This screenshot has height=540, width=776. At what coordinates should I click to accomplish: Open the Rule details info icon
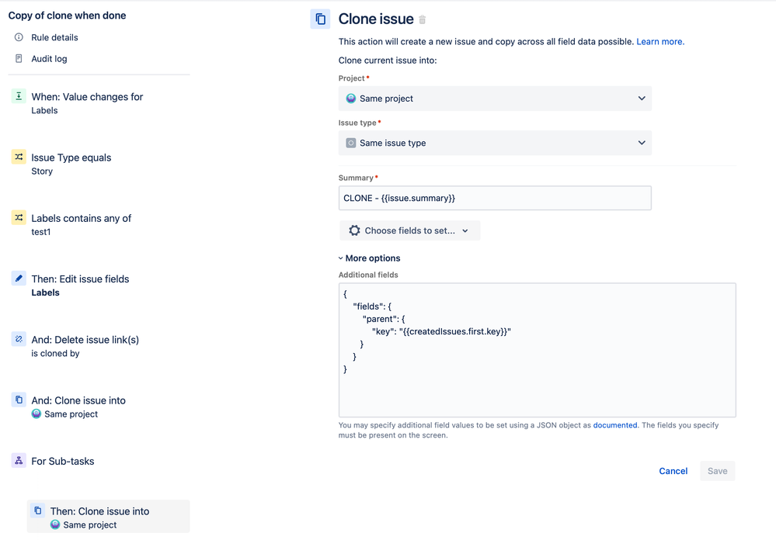pyautogui.click(x=19, y=37)
